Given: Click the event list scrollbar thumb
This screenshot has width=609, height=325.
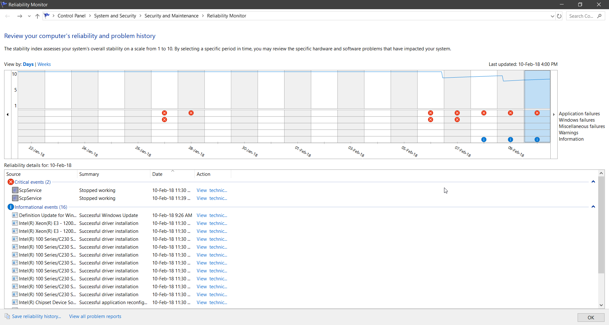Looking at the screenshot, I should tap(601, 225).
